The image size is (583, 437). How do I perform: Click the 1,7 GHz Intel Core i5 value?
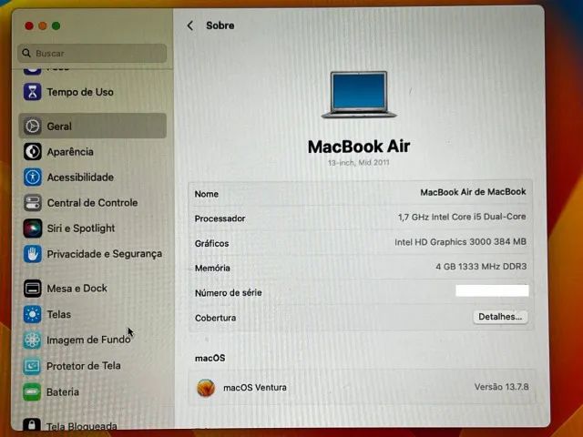[462, 217]
